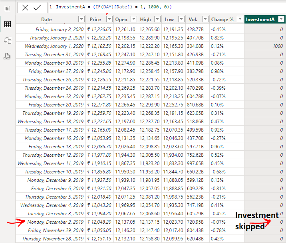
Task: Click price ₹ 11,856.80
Action: point(99,172)
